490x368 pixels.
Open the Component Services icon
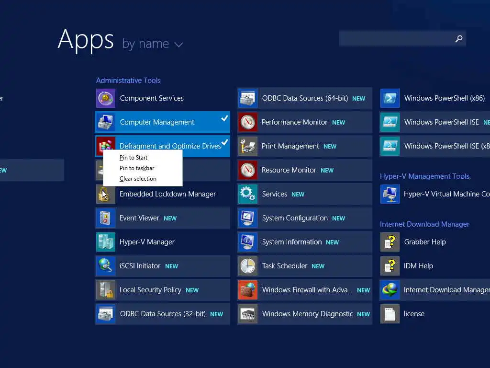coord(106,98)
